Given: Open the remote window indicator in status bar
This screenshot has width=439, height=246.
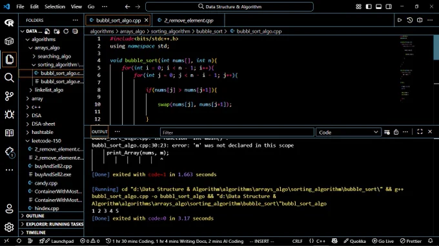Looking at the screenshot, I should (6, 241).
